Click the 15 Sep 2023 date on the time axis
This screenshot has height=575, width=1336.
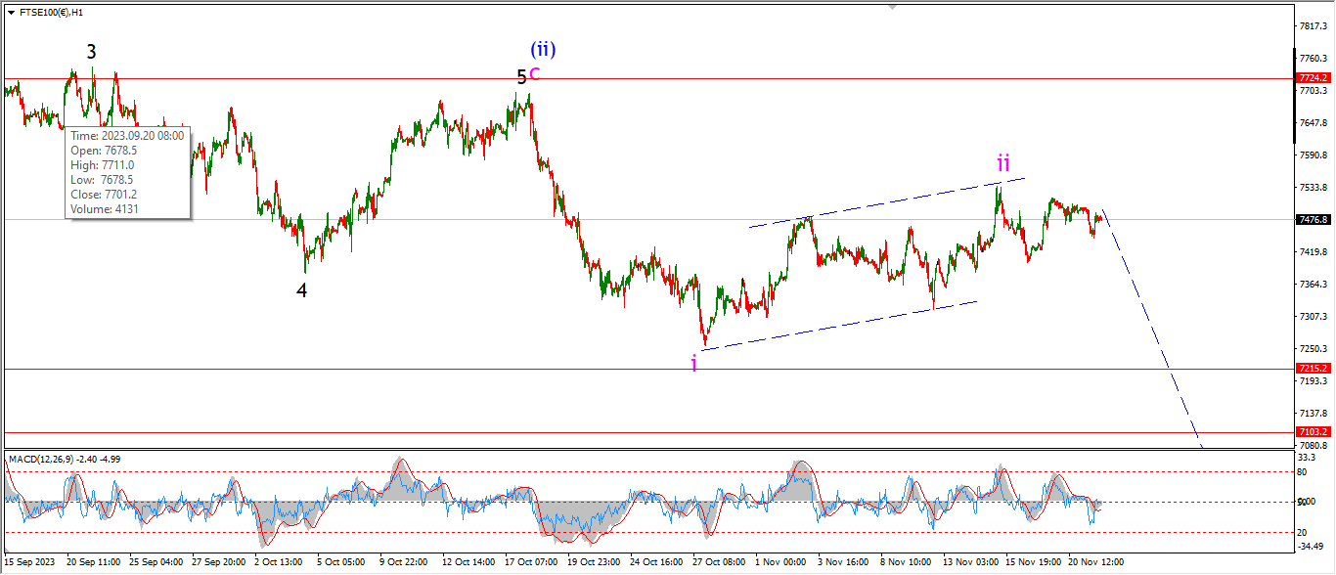pos(29,562)
